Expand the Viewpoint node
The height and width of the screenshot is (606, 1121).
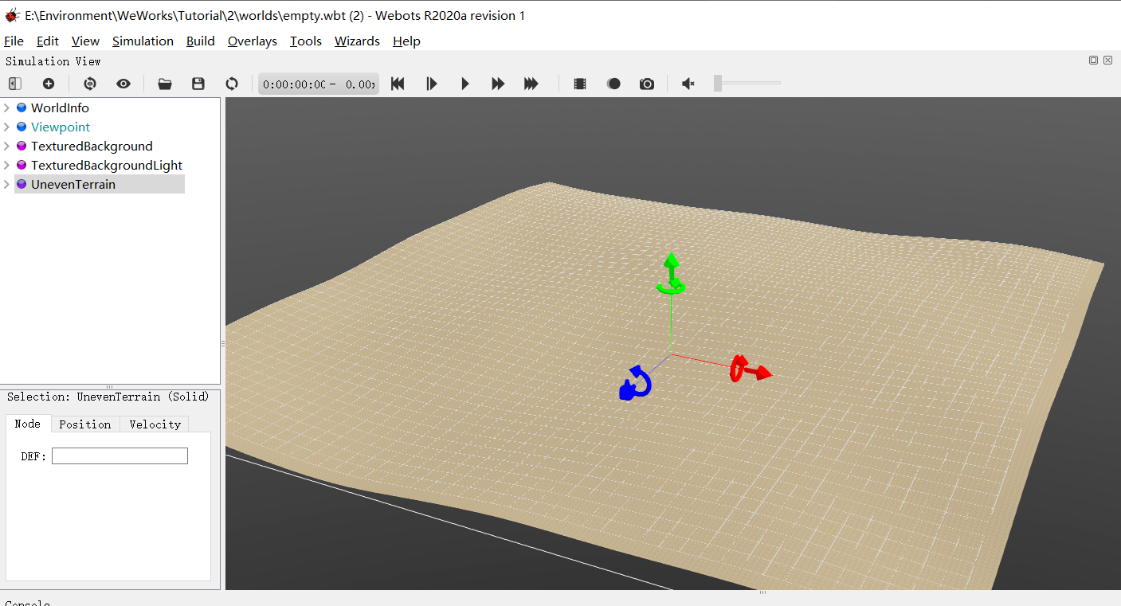point(7,127)
